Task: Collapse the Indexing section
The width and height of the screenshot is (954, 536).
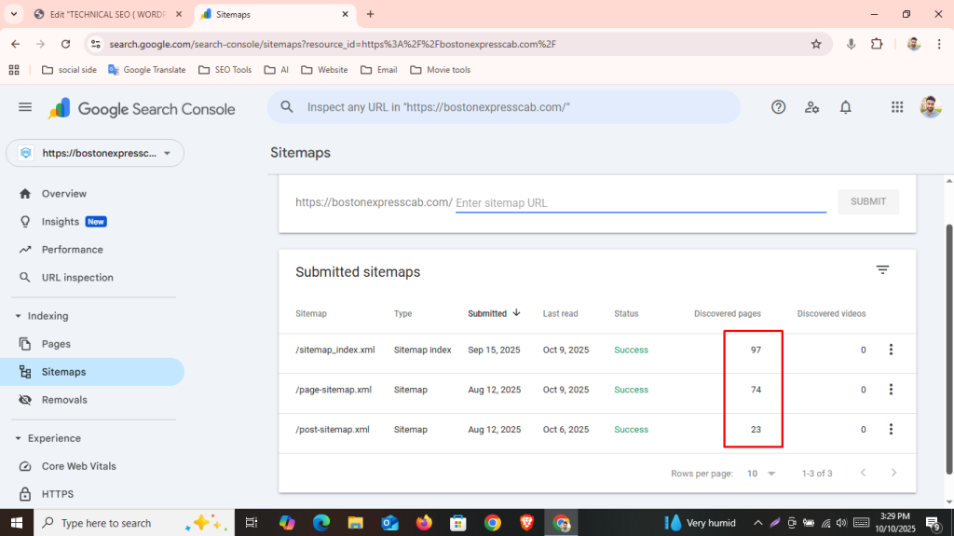Action: coord(19,316)
